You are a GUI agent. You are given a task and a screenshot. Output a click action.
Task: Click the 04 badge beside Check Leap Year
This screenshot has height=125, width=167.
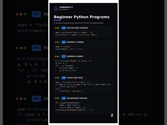click(64, 78)
